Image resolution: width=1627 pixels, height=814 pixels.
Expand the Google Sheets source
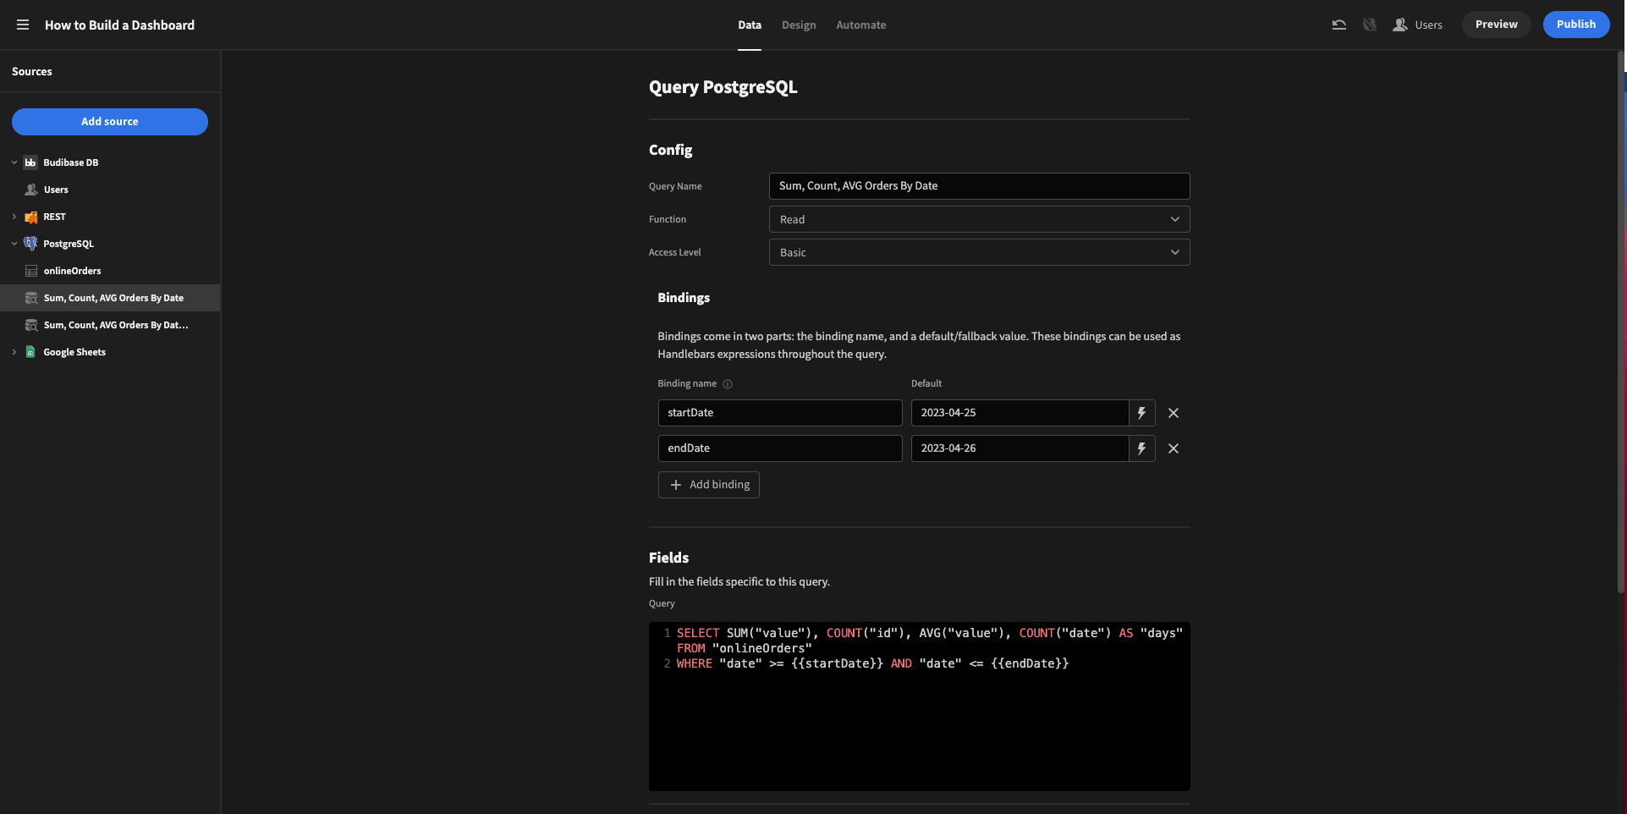pyautogui.click(x=14, y=352)
